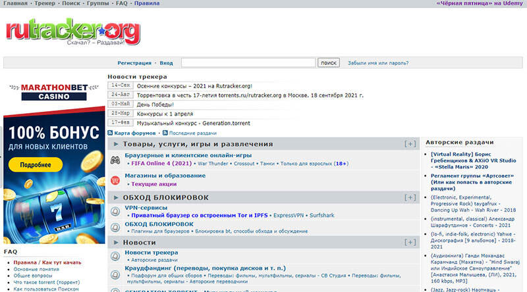Open Группы in top navigation

(97, 3)
